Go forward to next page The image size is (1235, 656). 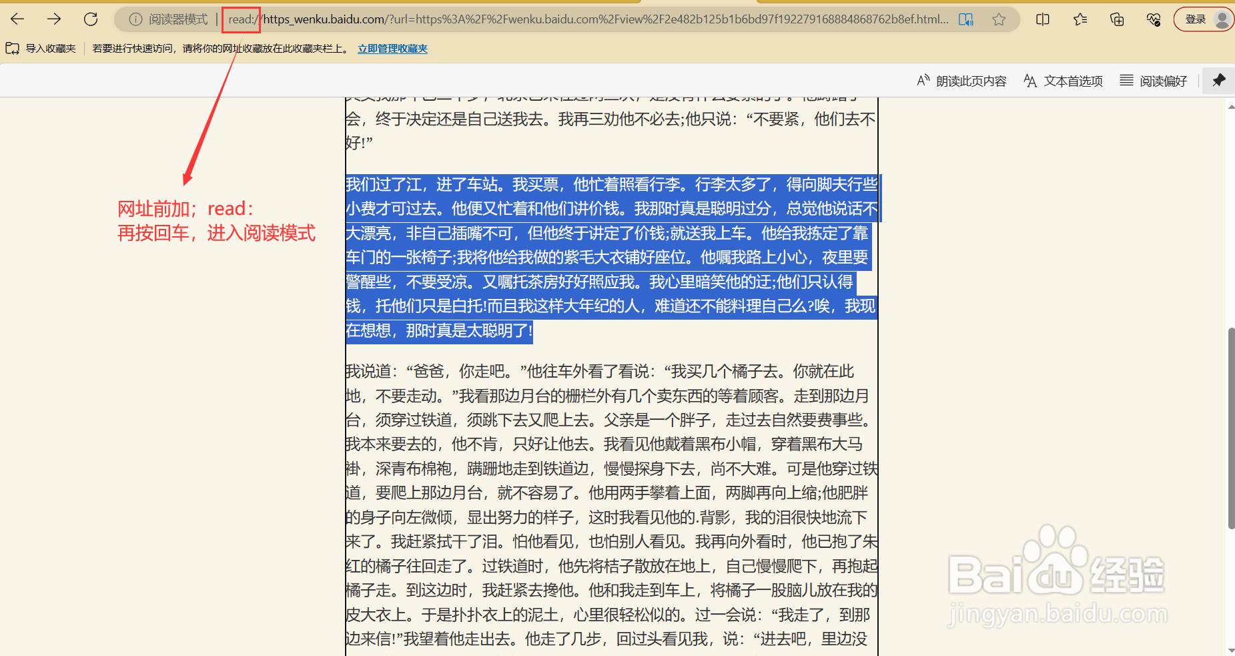tap(54, 19)
